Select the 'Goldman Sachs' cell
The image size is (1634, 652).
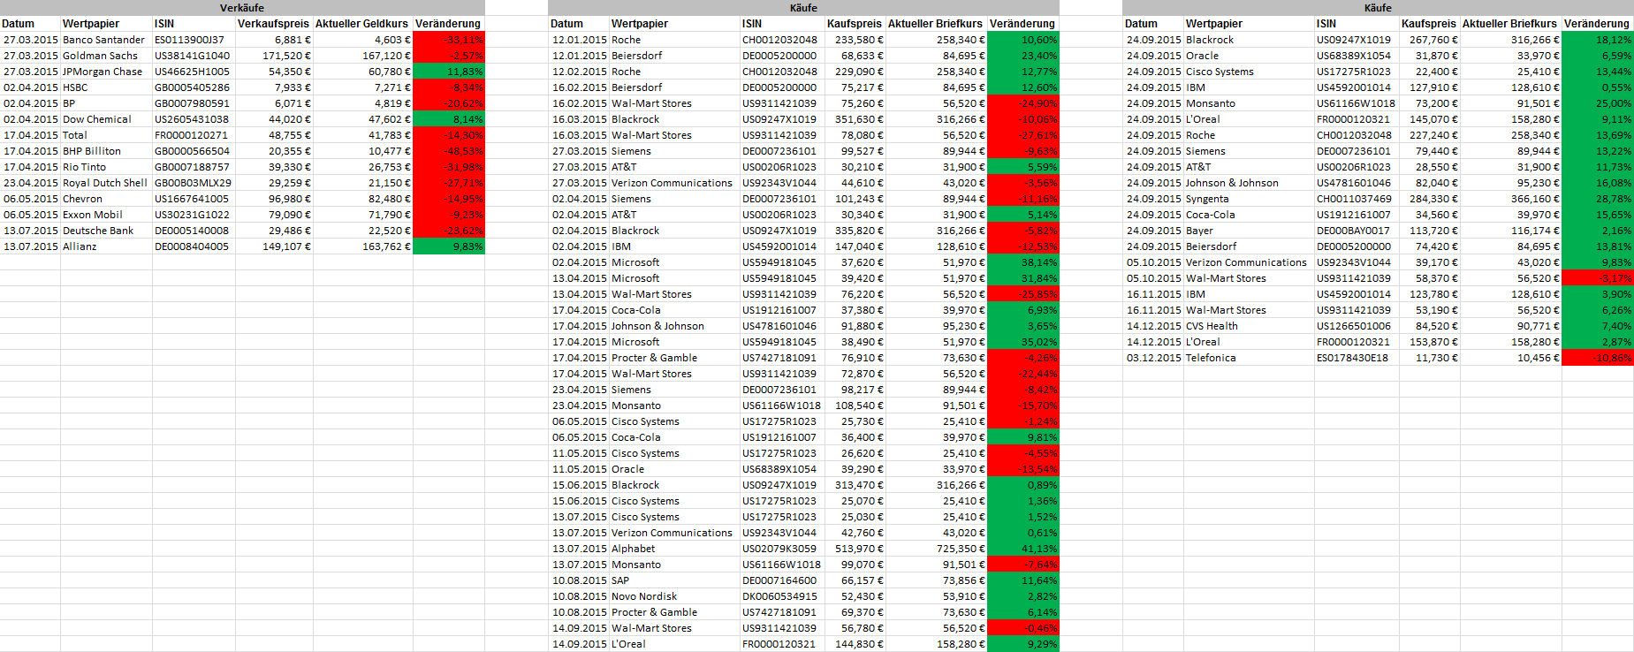click(106, 56)
